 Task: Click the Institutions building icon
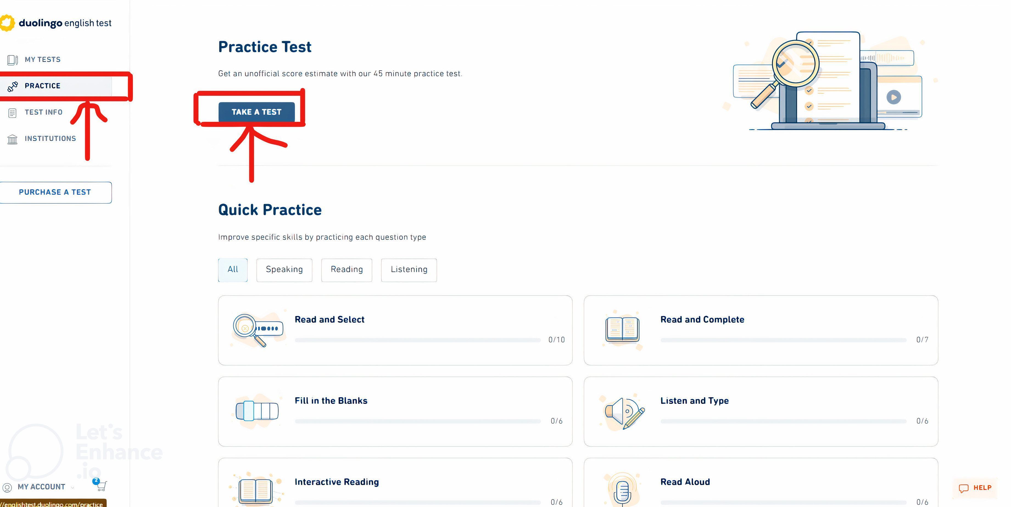point(12,139)
